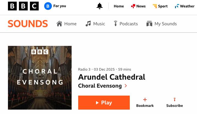Click the SOUNDS orange logo
This screenshot has width=197, height=114.
coord(28,24)
